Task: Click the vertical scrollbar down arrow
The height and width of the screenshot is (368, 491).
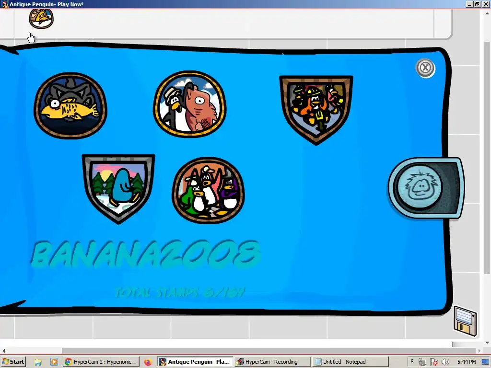Action: (x=487, y=343)
